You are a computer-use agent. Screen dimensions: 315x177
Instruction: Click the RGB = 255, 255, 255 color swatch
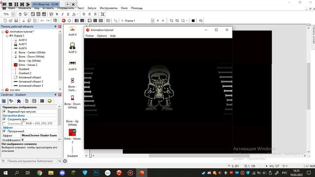[x=24, y=123]
